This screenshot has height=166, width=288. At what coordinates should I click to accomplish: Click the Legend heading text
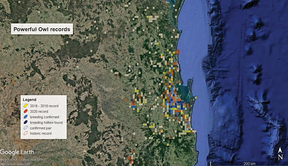(29, 99)
